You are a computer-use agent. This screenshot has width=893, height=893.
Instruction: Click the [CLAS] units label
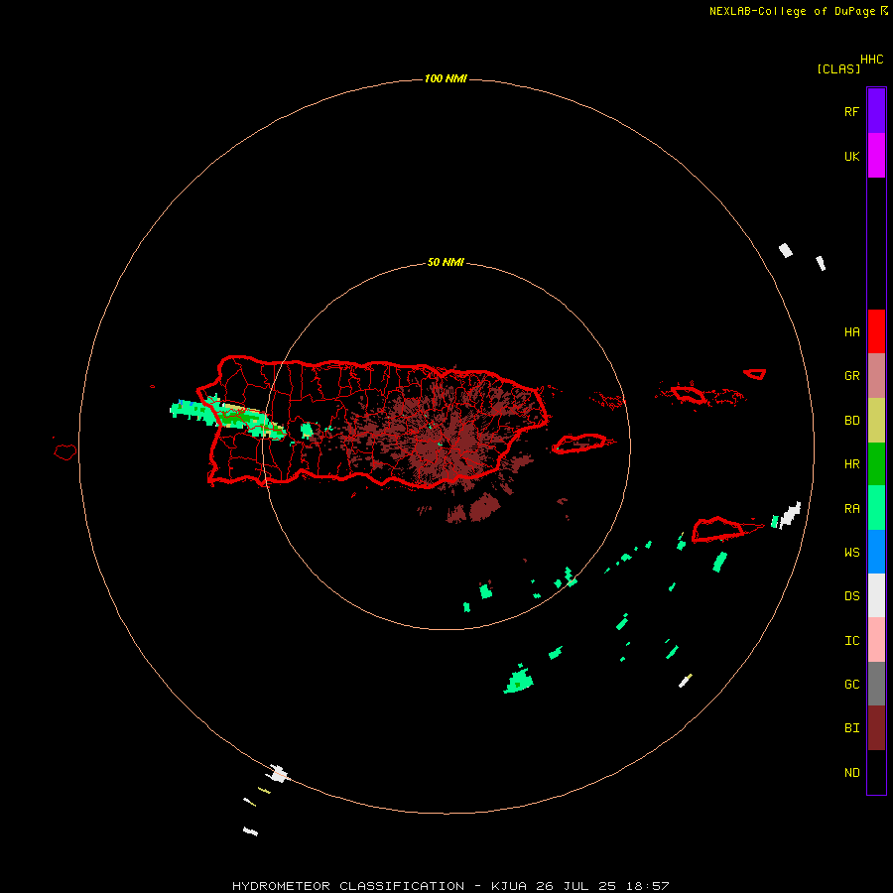point(838,68)
